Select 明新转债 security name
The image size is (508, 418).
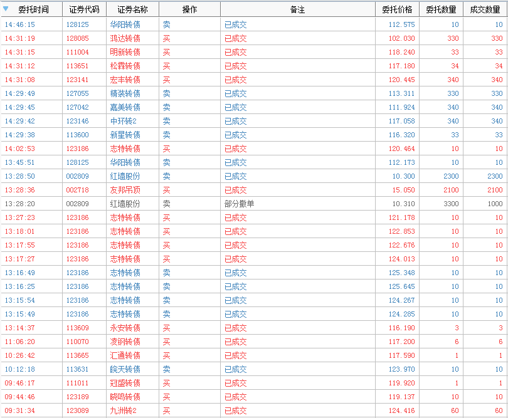coord(125,52)
